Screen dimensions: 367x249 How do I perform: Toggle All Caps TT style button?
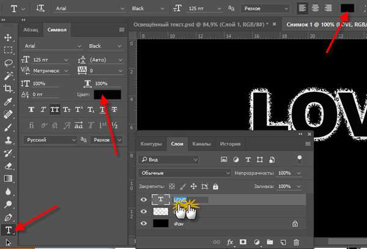55,110
